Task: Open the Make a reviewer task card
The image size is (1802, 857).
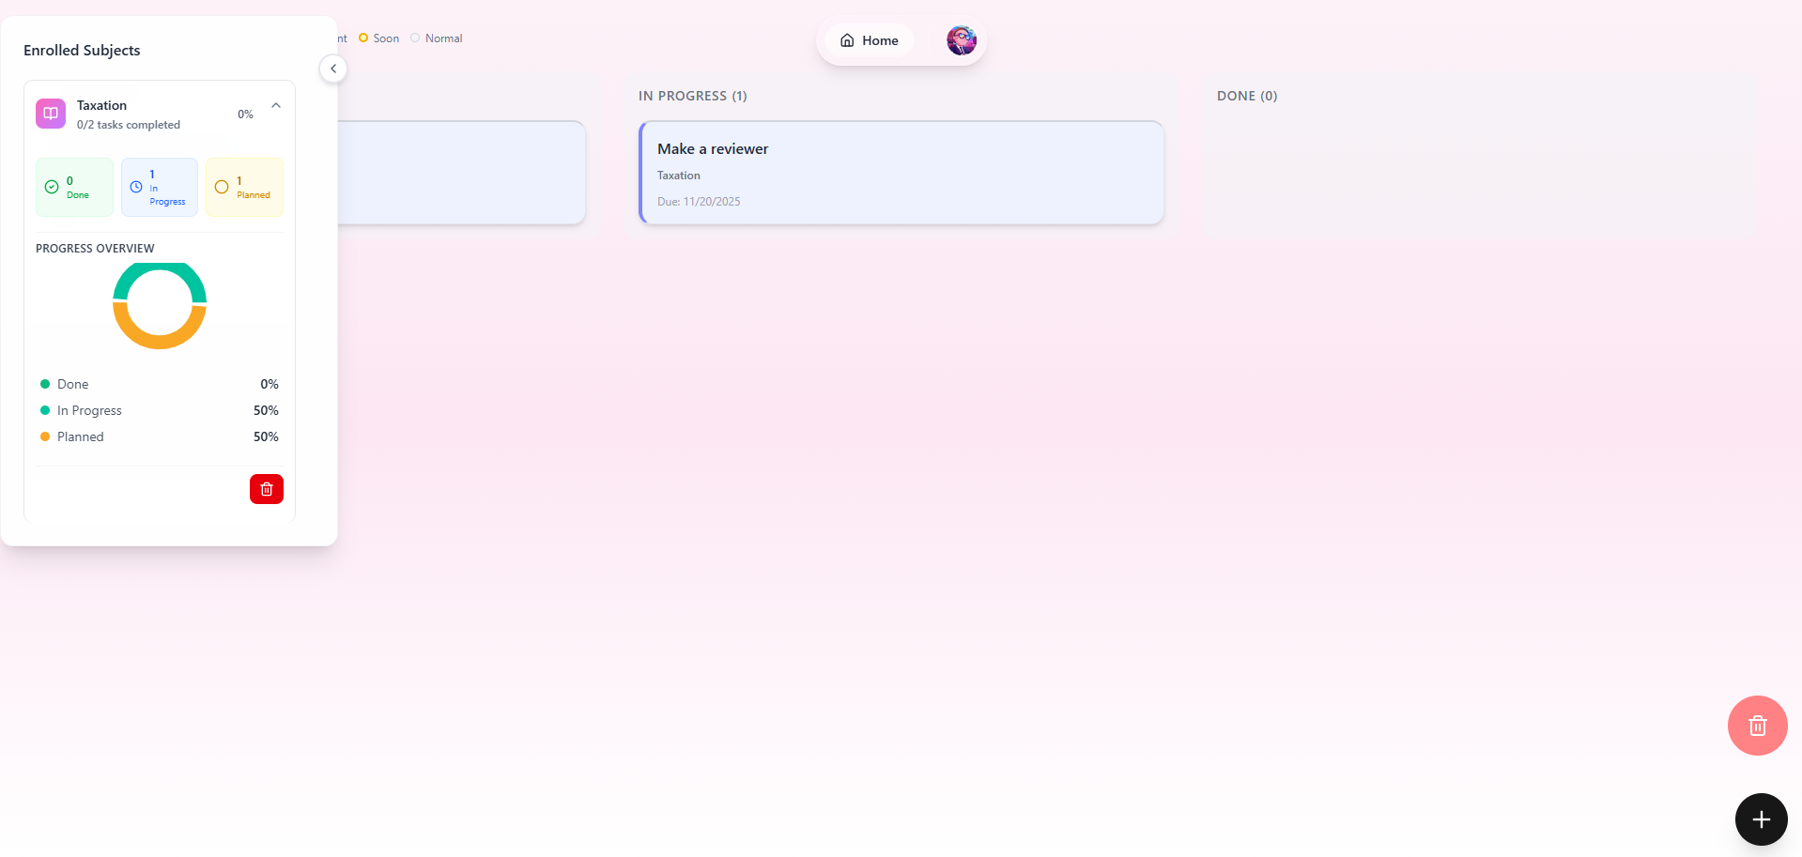Action: point(901,173)
